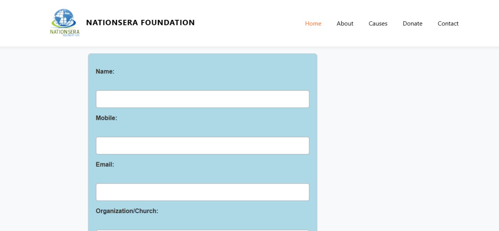Click into the Mobile number field
The width and height of the screenshot is (499, 231).
pyautogui.click(x=202, y=145)
